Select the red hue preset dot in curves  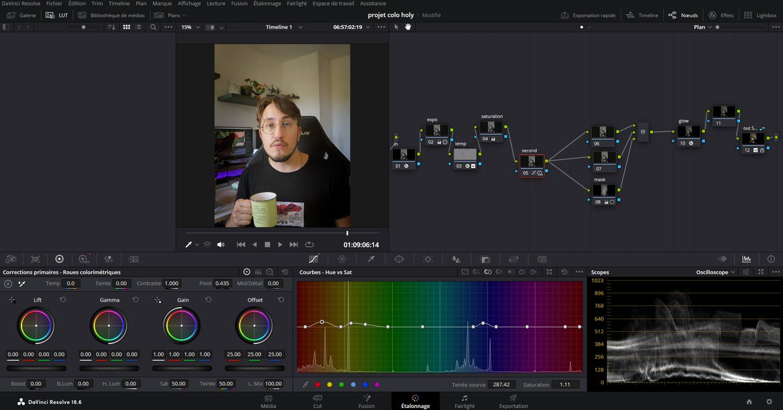pyautogui.click(x=317, y=385)
